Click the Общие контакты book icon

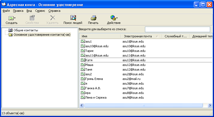[10, 30]
